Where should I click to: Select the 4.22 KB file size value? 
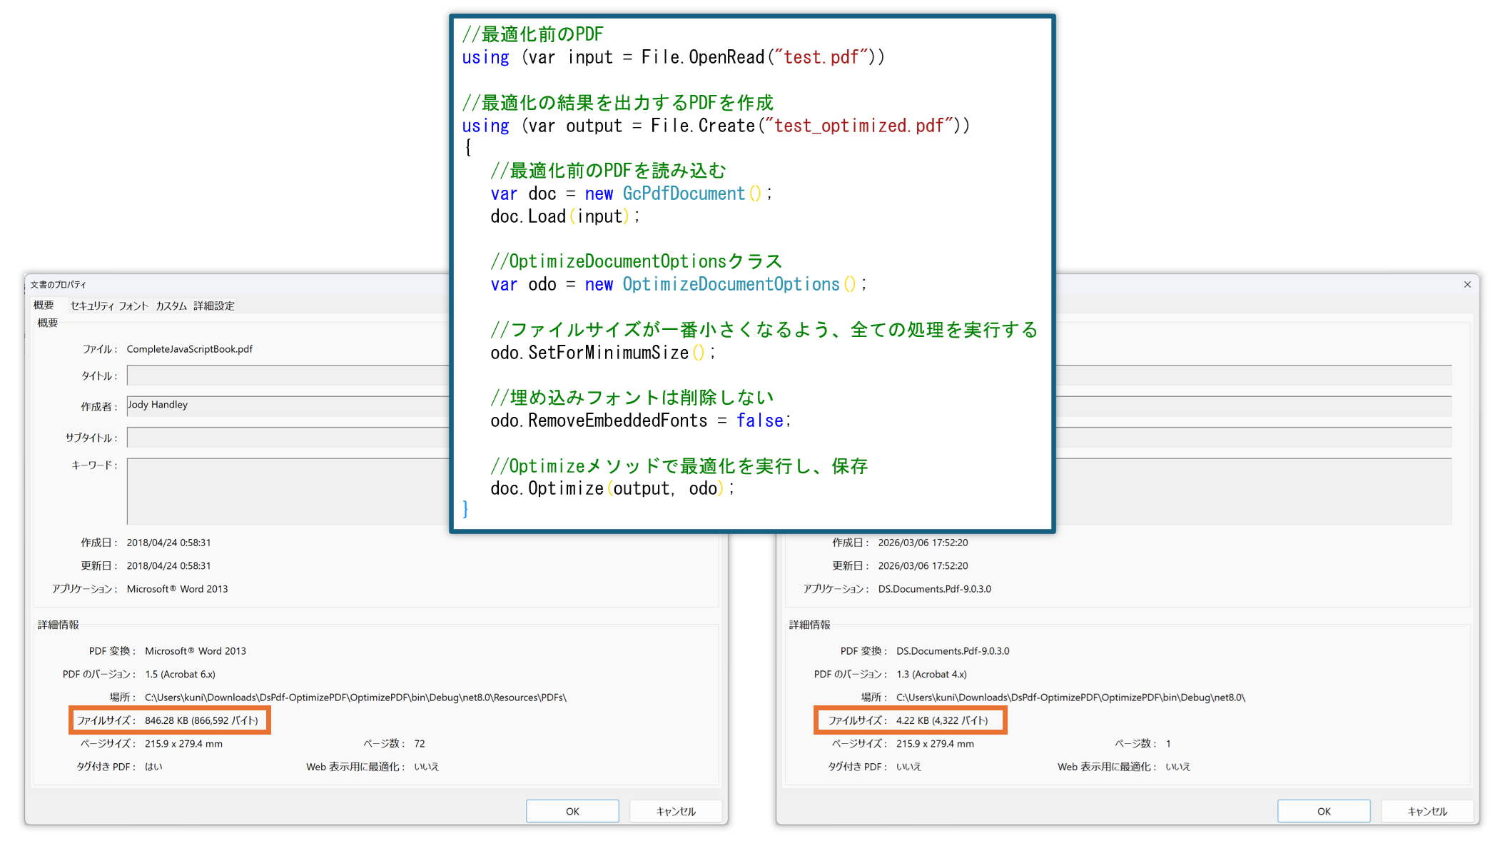[x=942, y=720]
